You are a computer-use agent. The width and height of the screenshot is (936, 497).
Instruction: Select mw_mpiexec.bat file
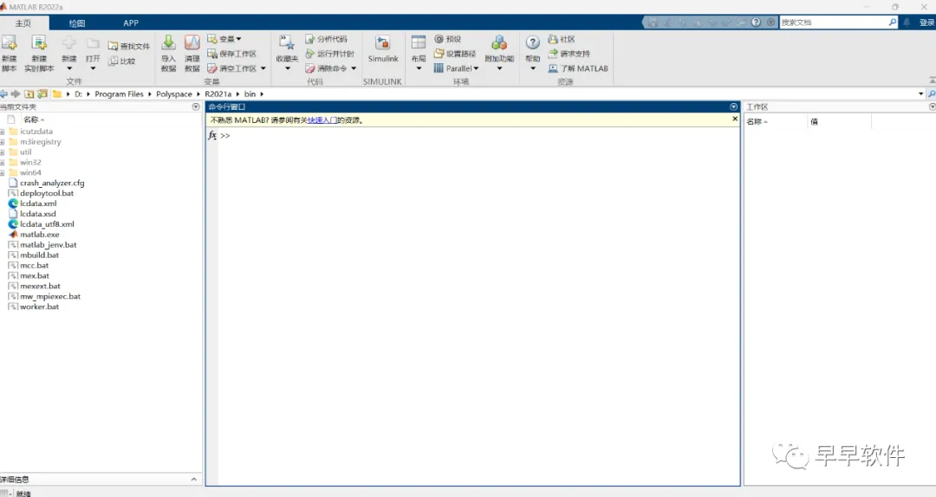pyautogui.click(x=50, y=296)
